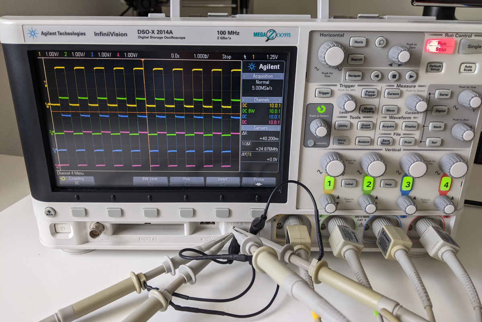This screenshot has width=482, height=322.
Task: Click the Serial decode button
Action: 443,94
